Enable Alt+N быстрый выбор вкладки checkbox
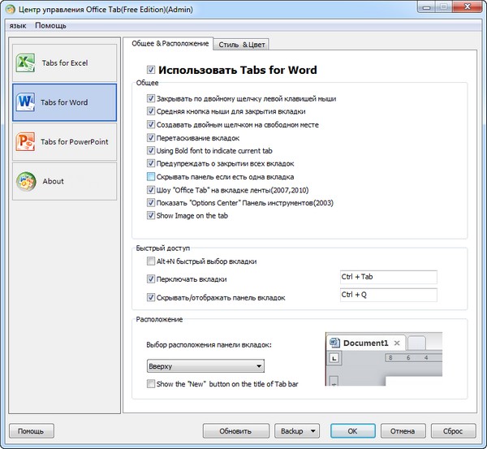 pos(151,261)
